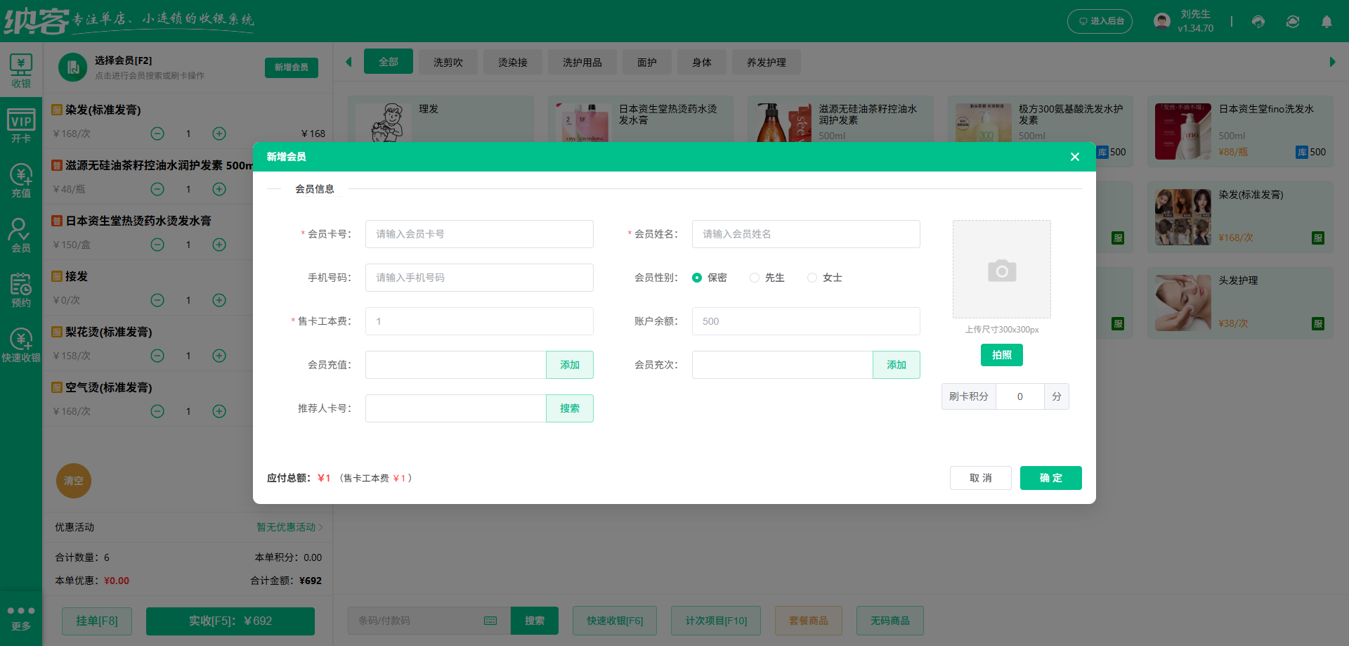Open 暂无优惠活动 promotions link
The image size is (1349, 646).
(x=289, y=527)
